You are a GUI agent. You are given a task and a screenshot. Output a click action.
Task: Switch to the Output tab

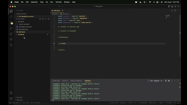click(x=65, y=81)
